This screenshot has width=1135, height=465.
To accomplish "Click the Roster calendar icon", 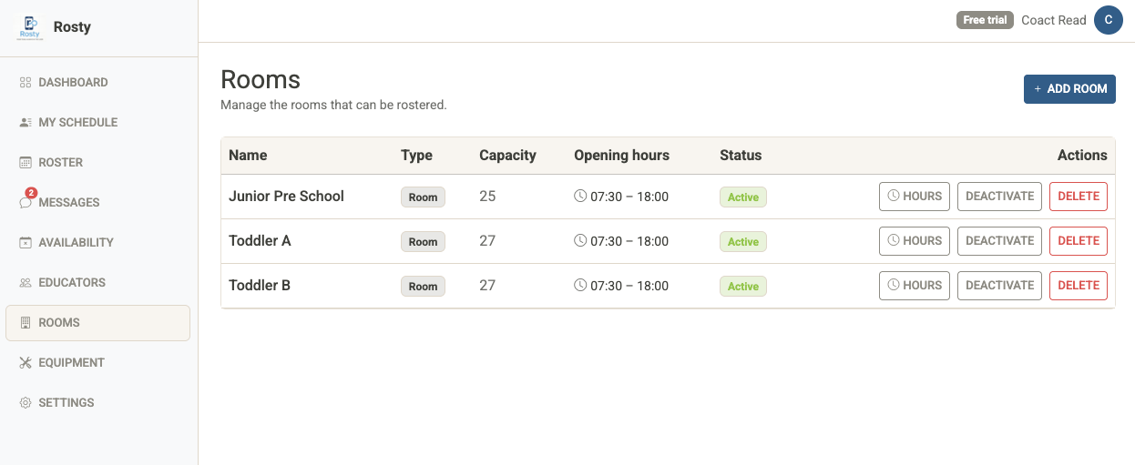I will point(26,163).
